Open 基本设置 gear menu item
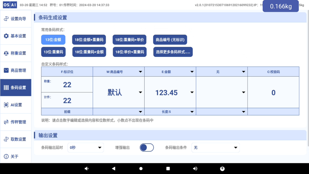 [x=15, y=36]
